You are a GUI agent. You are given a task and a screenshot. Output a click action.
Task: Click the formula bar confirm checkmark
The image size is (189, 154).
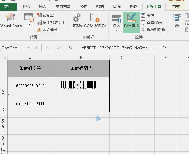[59, 48]
